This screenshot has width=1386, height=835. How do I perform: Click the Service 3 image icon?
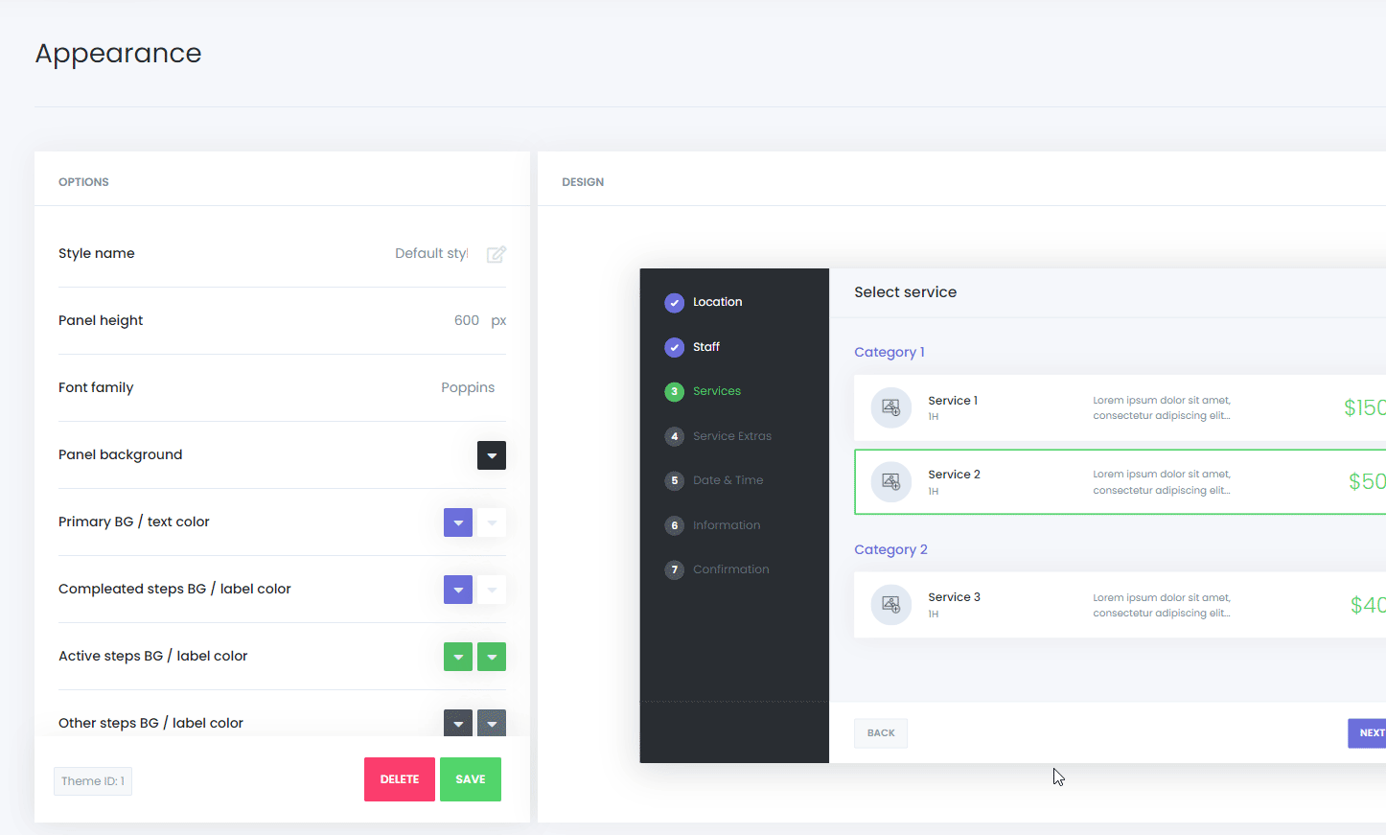click(890, 605)
